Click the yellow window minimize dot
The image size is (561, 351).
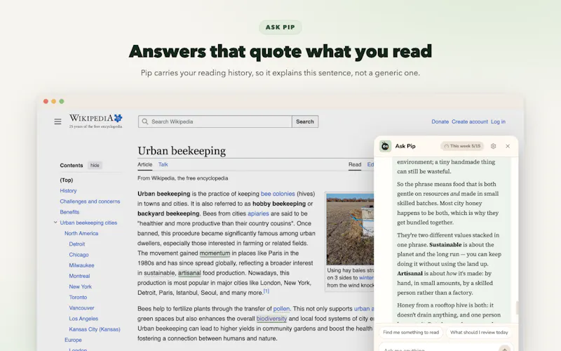[x=54, y=101]
